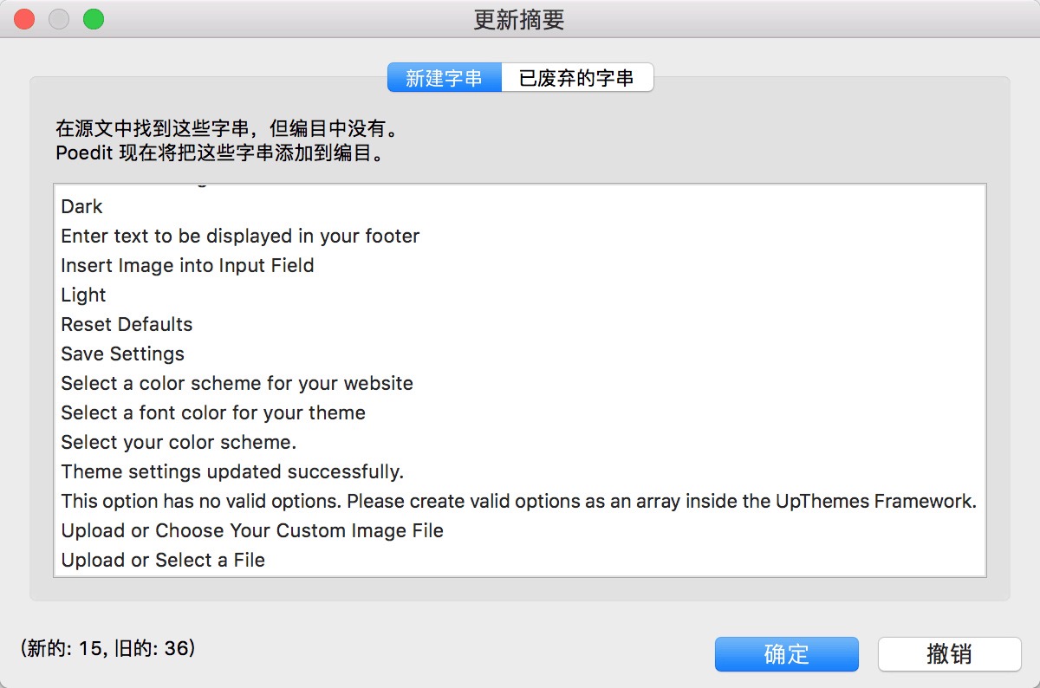Image resolution: width=1040 pixels, height=688 pixels.
Task: Switch to the 新建字串 tab
Action: pyautogui.click(x=444, y=78)
